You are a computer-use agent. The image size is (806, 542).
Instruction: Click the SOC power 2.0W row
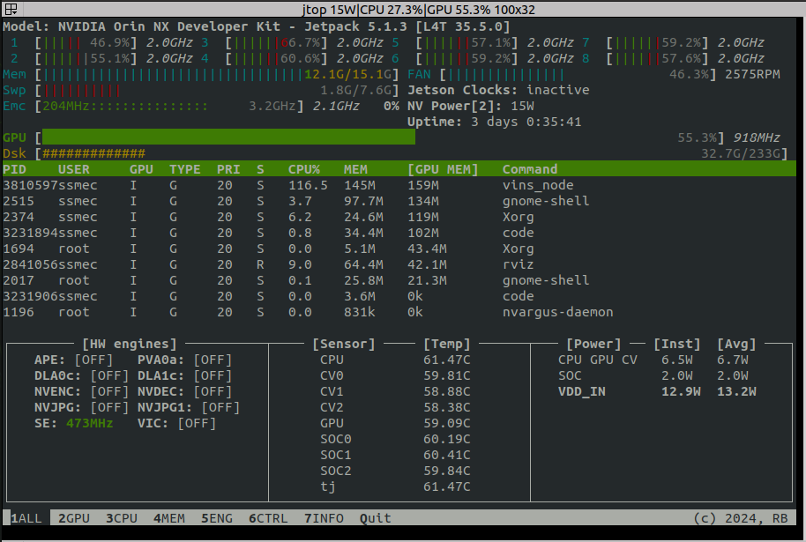[653, 375]
